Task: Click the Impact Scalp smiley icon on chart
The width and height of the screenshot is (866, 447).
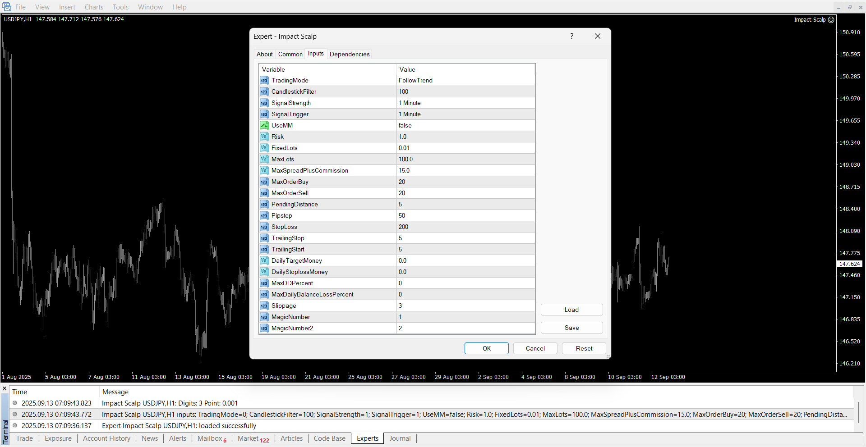Action: click(831, 20)
